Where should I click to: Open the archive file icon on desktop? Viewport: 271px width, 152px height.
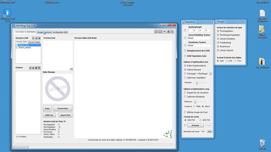click(x=262, y=62)
